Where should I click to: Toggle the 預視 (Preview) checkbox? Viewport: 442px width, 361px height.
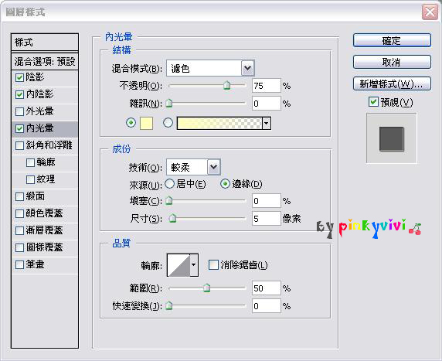point(373,101)
